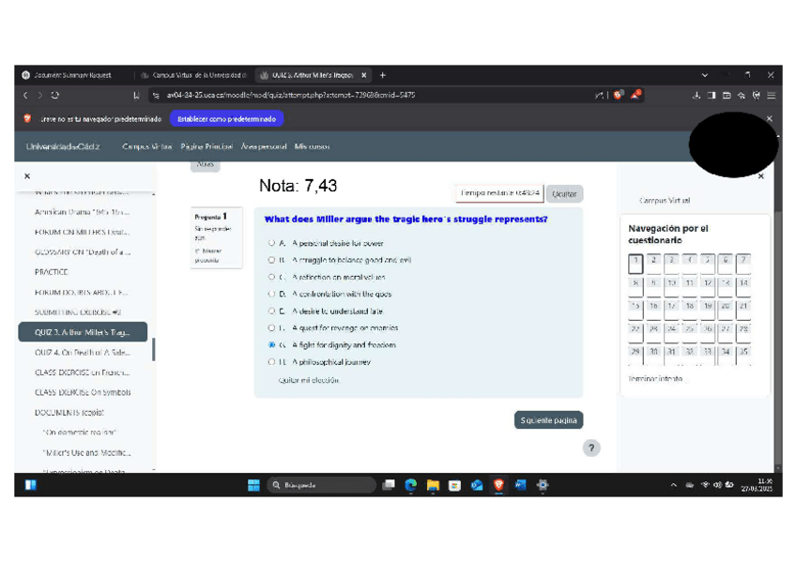Image resolution: width=796 pixels, height=562 pixels.
Task: Open the Página Principal menu item
Action: point(207,146)
